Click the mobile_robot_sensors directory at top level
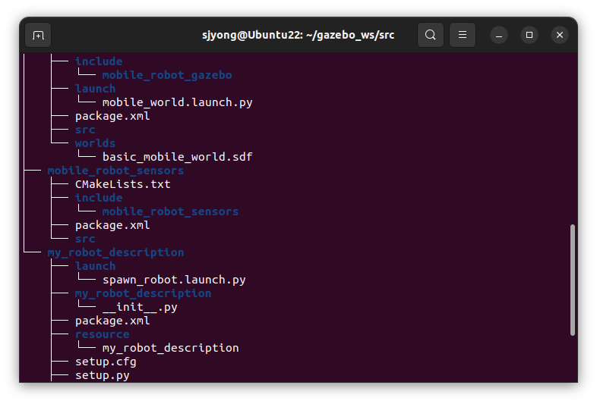597x404 pixels. point(115,171)
